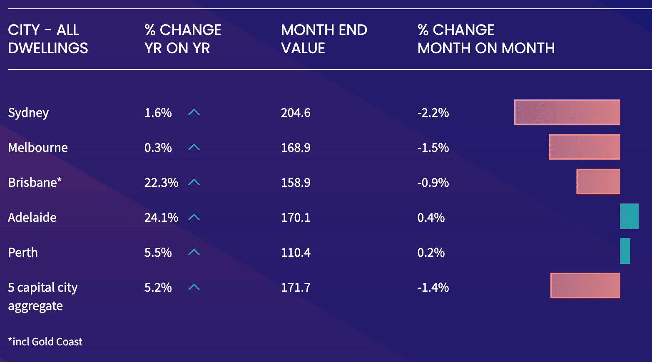
Task: Click the up arrow beside Adelaide's 24.1%
Action: click(194, 217)
